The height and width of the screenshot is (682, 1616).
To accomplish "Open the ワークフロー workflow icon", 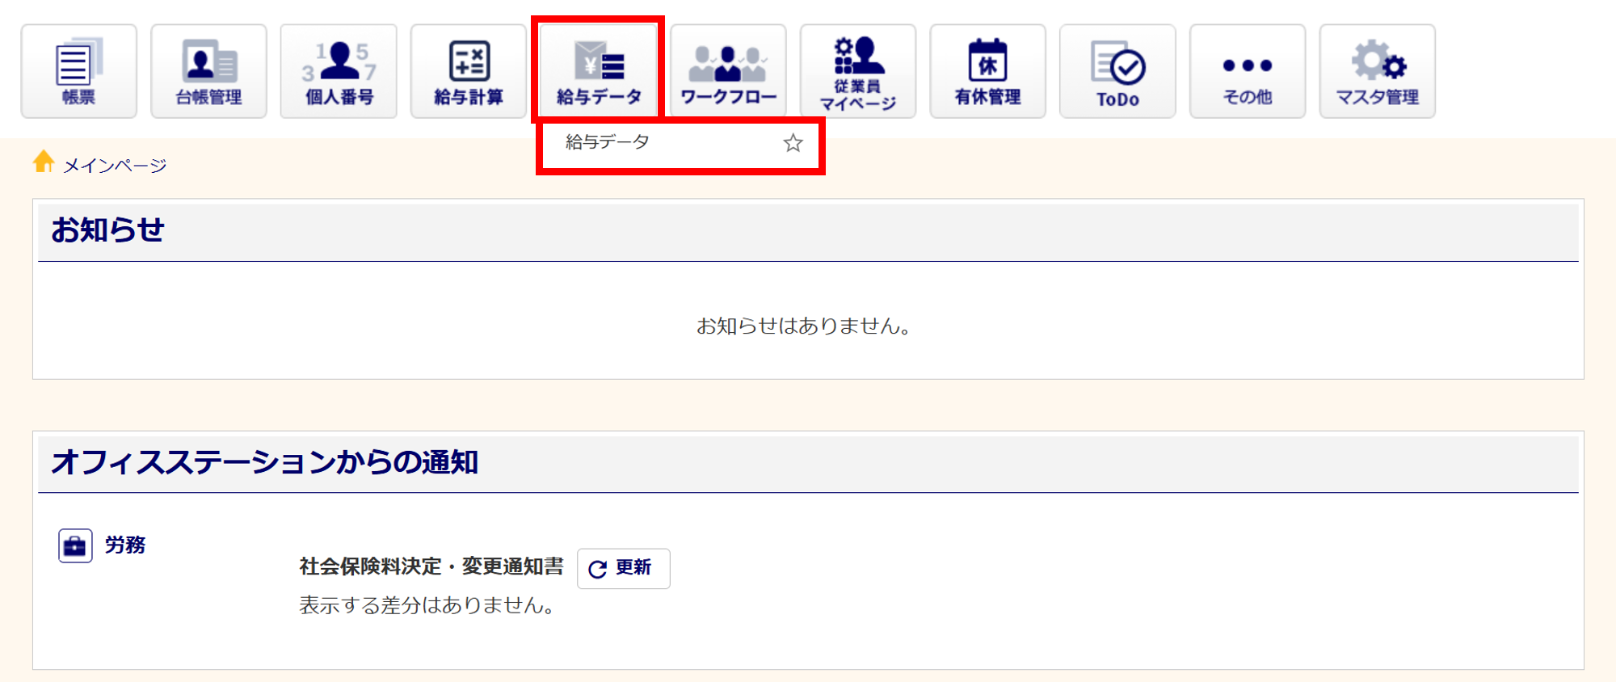I will [728, 71].
